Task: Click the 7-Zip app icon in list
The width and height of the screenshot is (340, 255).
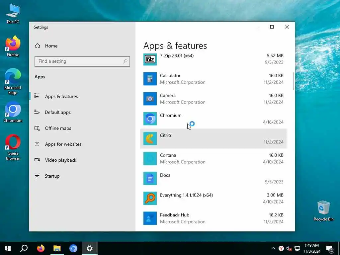Action: 150,59
